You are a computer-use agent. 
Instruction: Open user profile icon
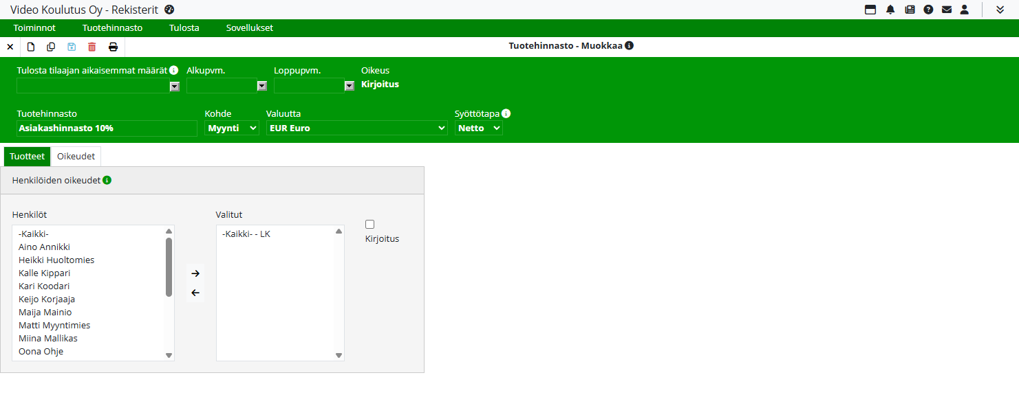tap(965, 10)
